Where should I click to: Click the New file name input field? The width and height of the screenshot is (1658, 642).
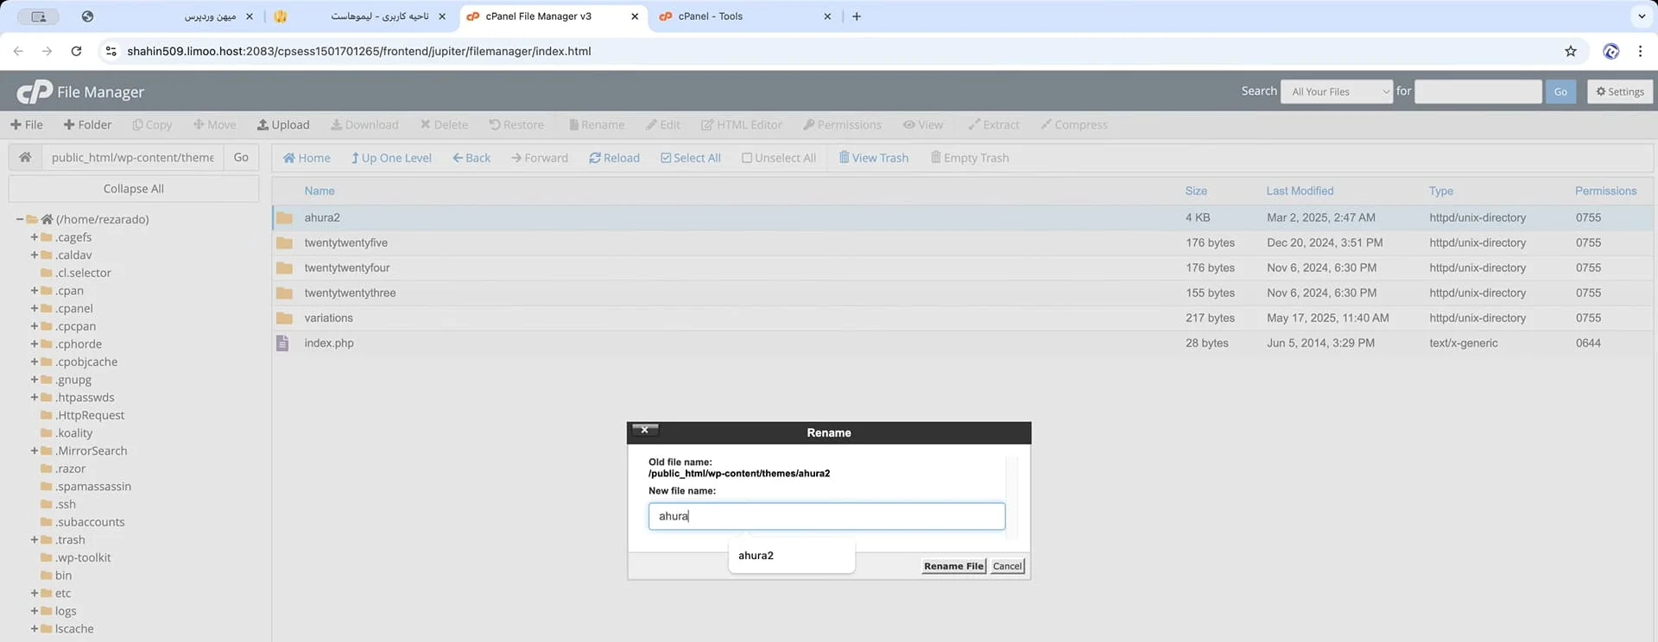[x=826, y=516]
